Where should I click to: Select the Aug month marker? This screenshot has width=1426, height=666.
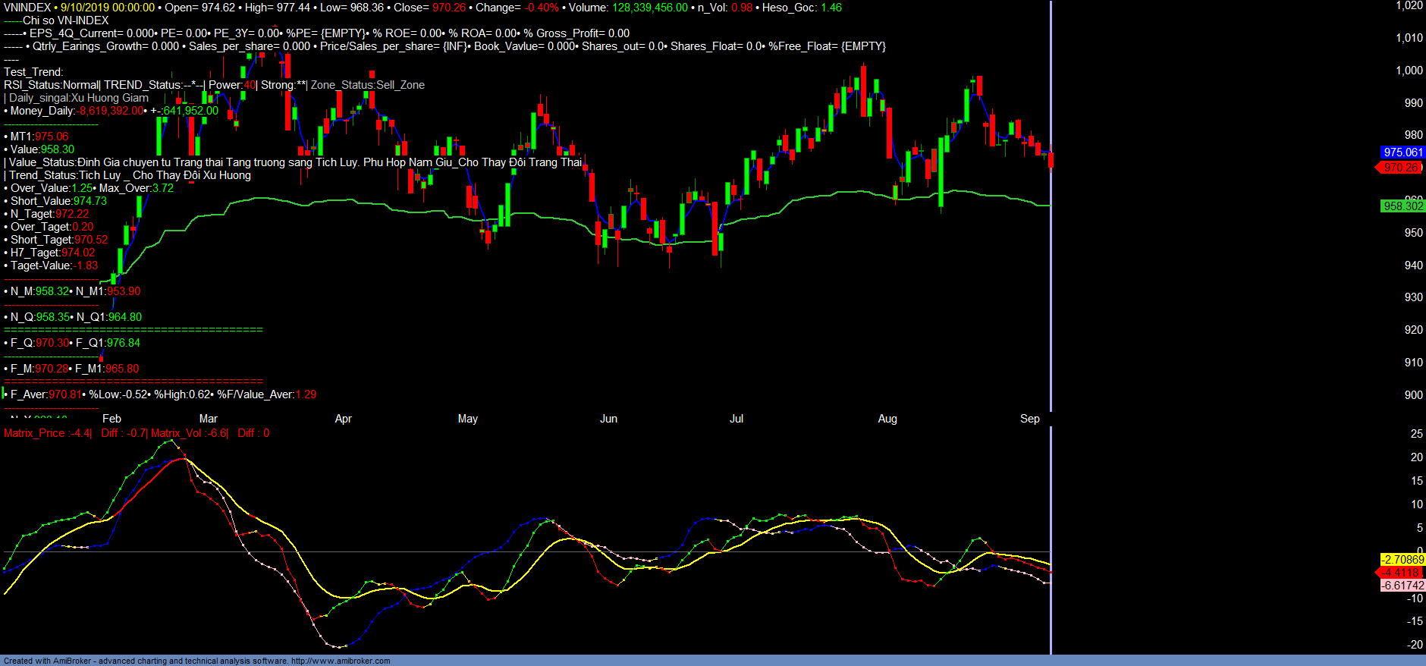pos(887,419)
